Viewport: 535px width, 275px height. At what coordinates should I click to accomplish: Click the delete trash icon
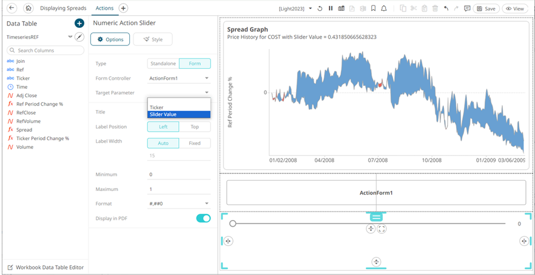(x=435, y=8)
